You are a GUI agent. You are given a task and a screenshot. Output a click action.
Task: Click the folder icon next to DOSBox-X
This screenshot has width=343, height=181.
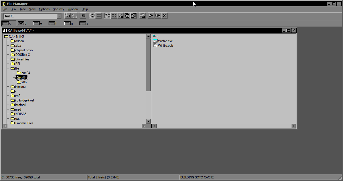[x=13, y=55]
